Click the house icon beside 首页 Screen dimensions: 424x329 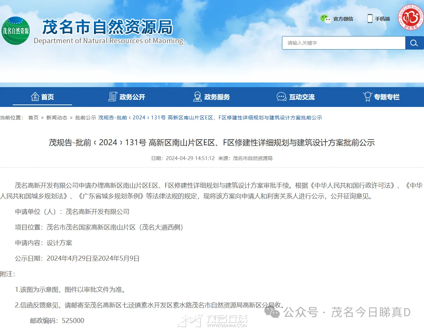coord(35,97)
